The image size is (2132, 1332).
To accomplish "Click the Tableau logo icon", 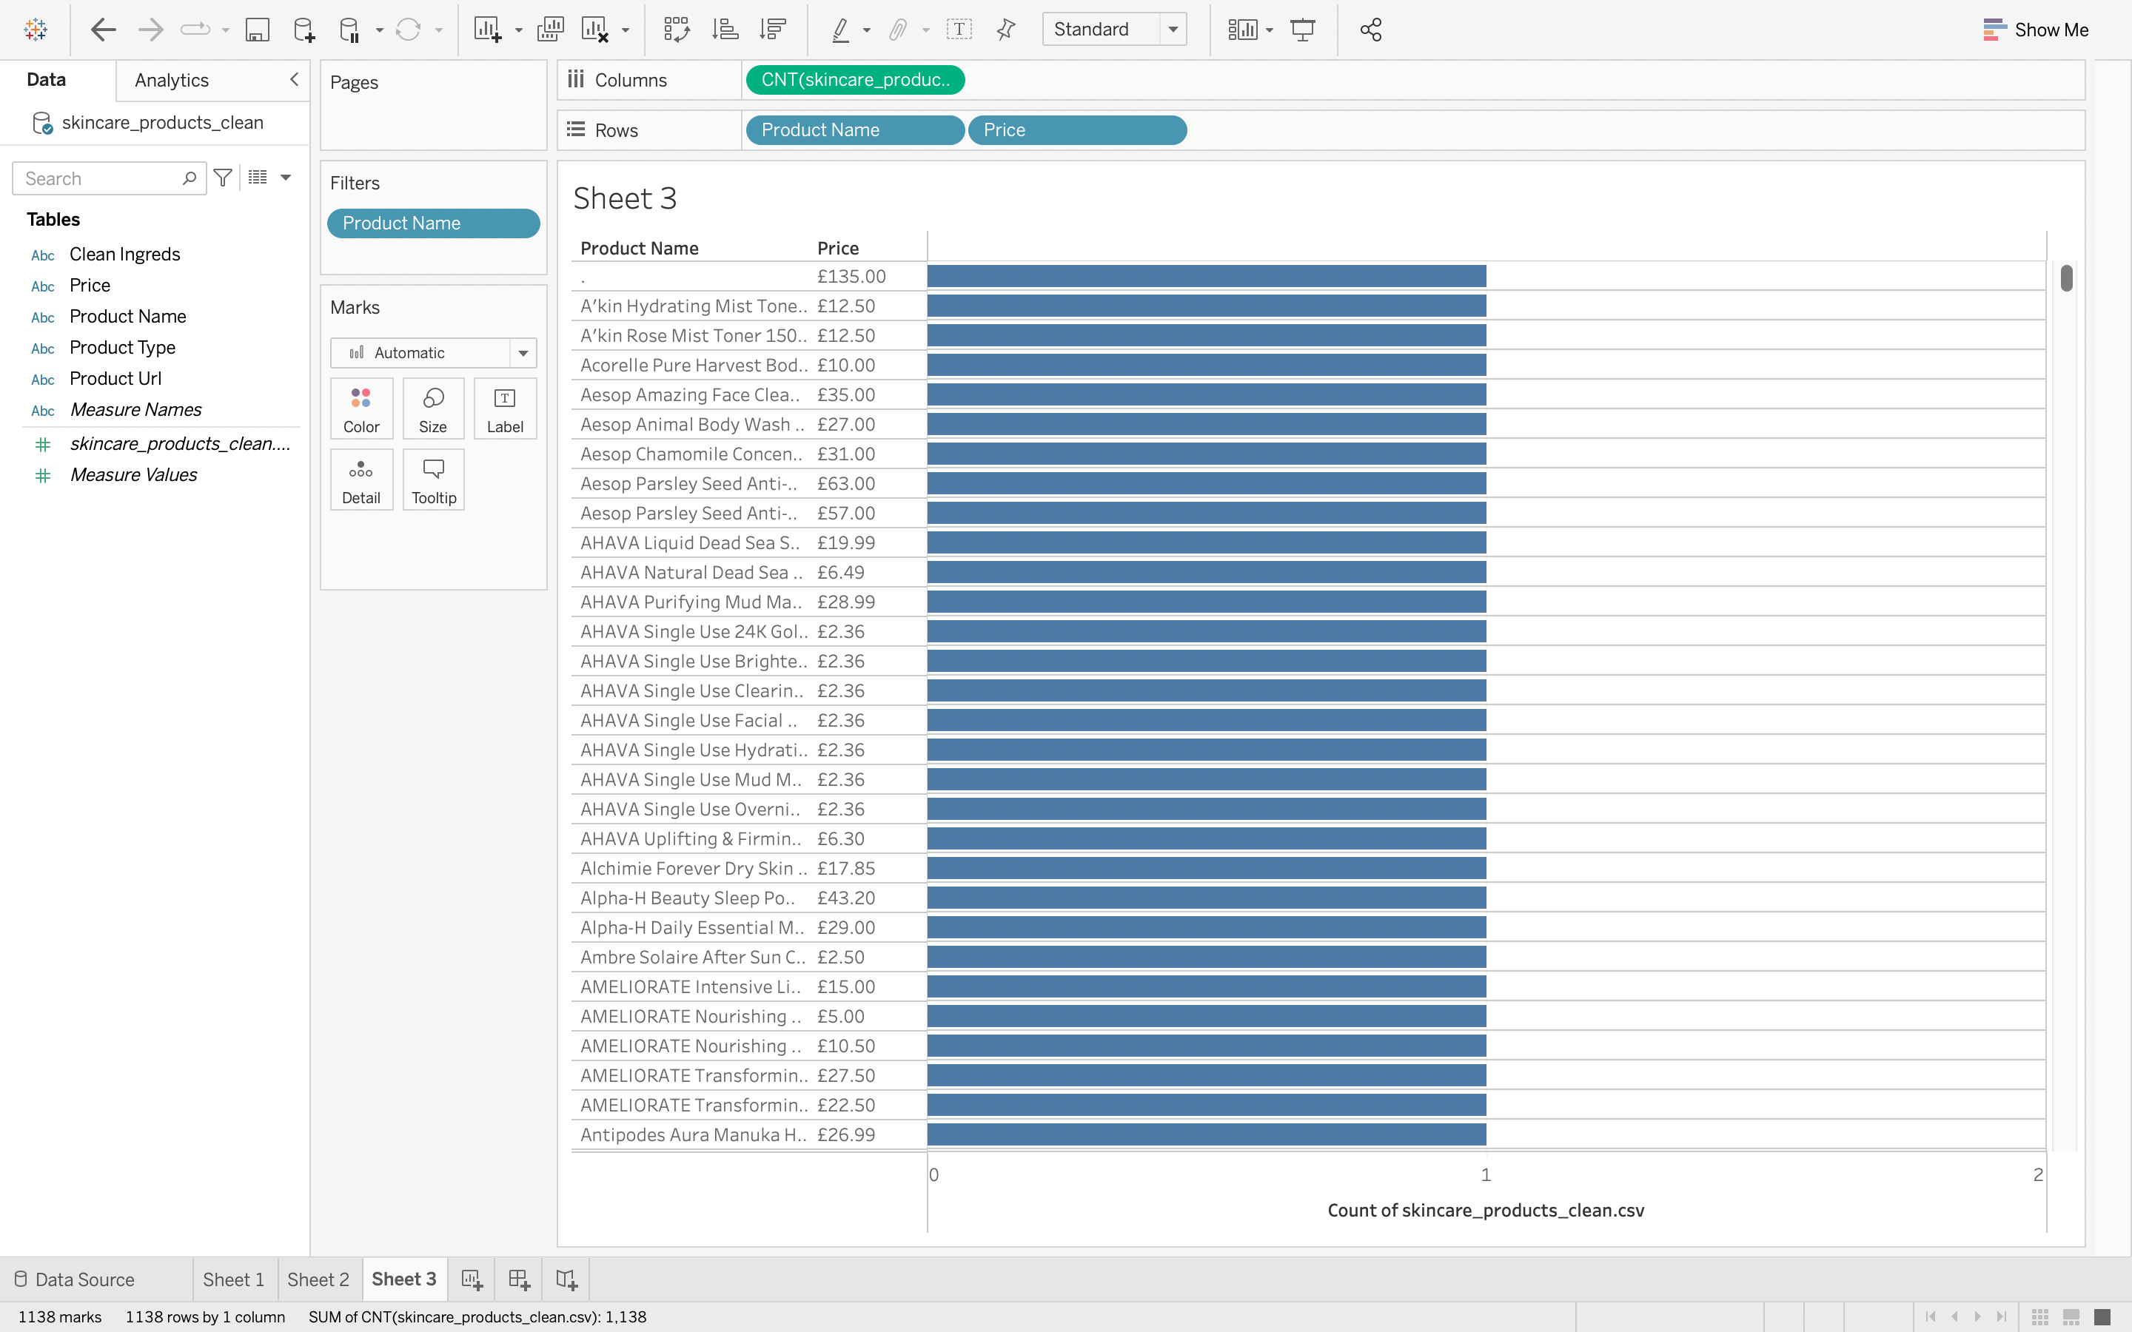I will pyautogui.click(x=36, y=29).
